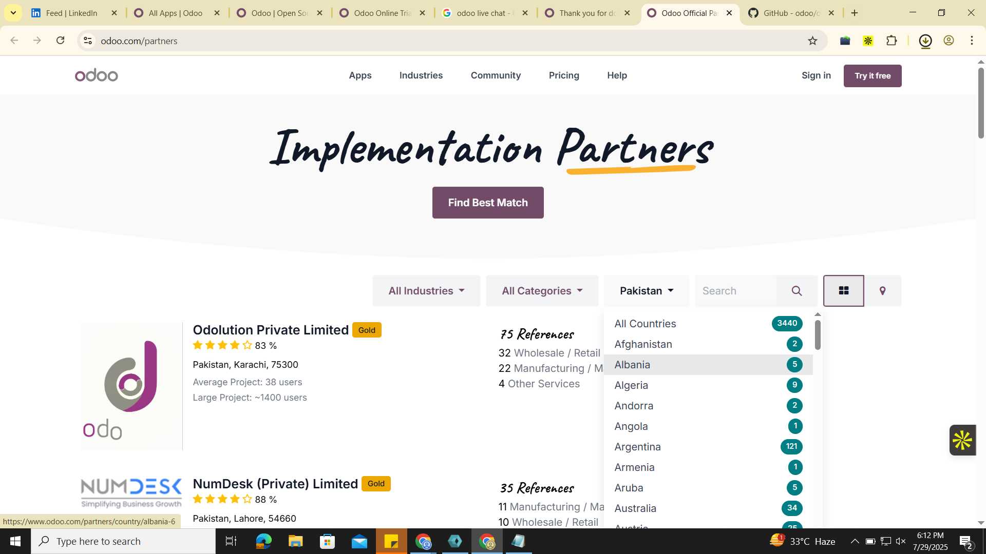Image resolution: width=986 pixels, height=554 pixels.
Task: Select Argentina from country list
Action: [708, 447]
